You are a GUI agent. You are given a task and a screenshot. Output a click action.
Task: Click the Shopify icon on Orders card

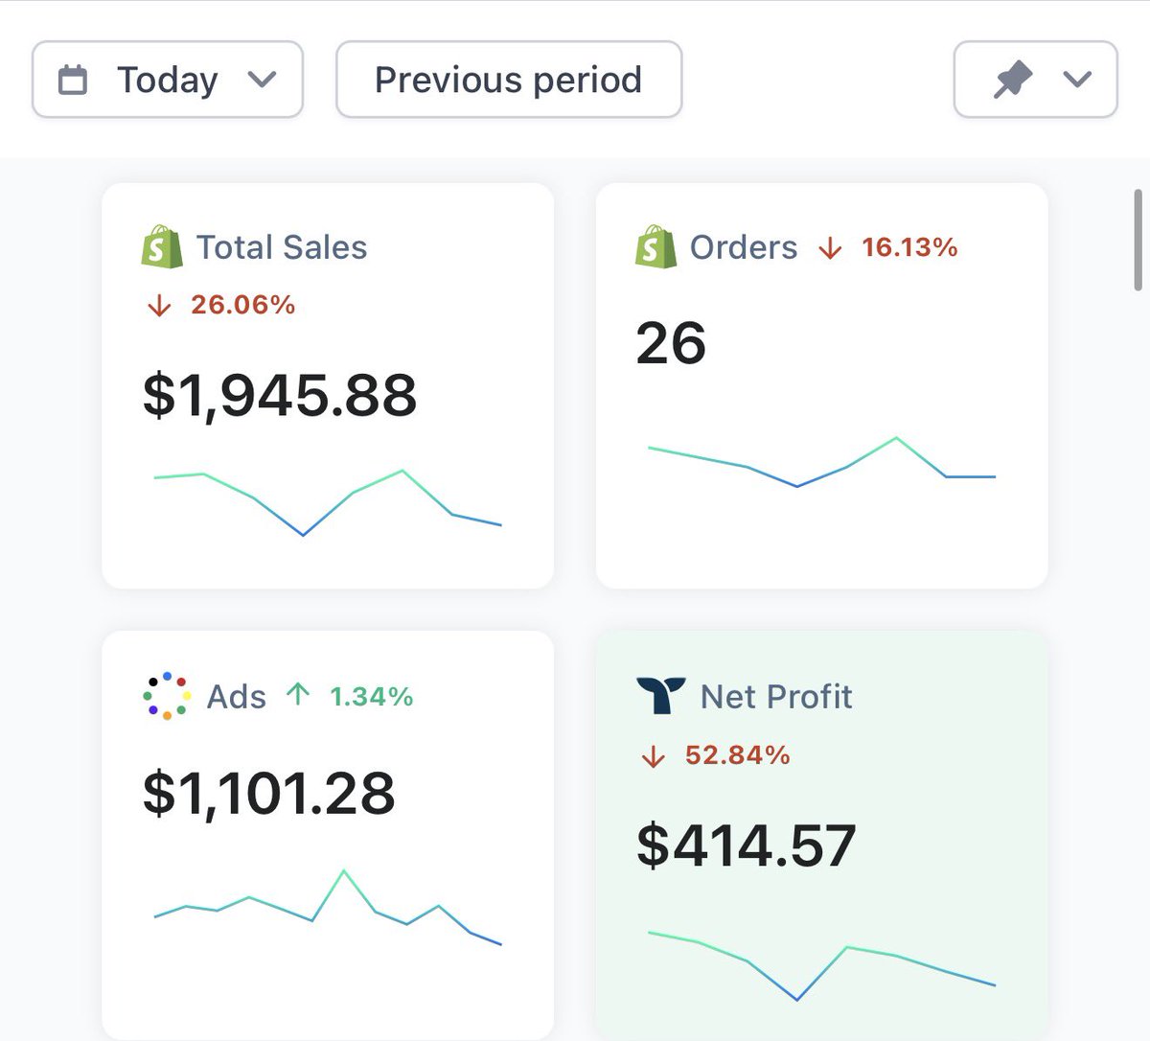(x=655, y=246)
